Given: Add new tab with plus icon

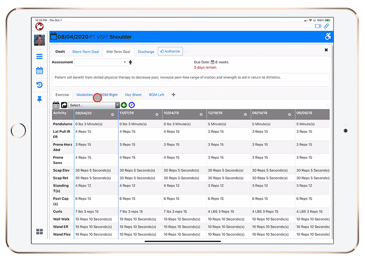Looking at the screenshot, I should click(x=174, y=94).
